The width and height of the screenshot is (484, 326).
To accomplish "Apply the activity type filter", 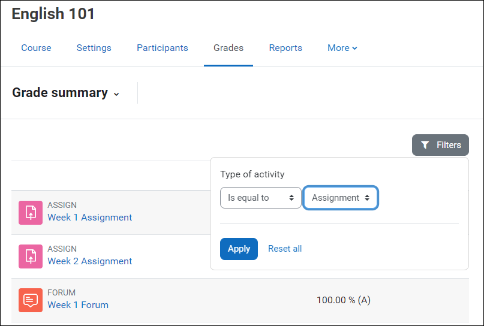I will pyautogui.click(x=239, y=249).
